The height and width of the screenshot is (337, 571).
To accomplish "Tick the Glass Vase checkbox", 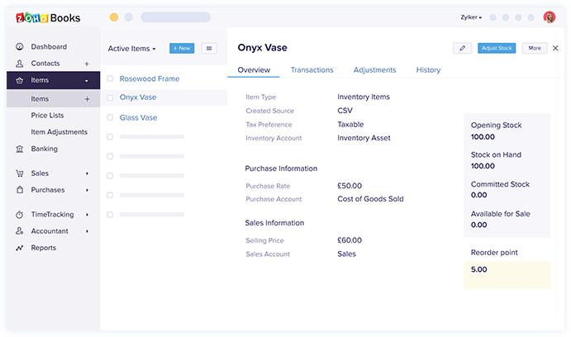I will (x=110, y=117).
